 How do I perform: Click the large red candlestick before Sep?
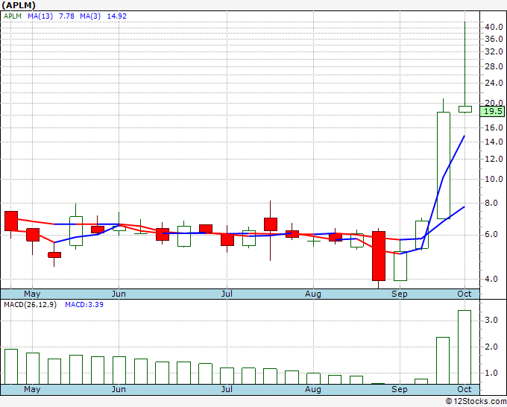click(378, 256)
